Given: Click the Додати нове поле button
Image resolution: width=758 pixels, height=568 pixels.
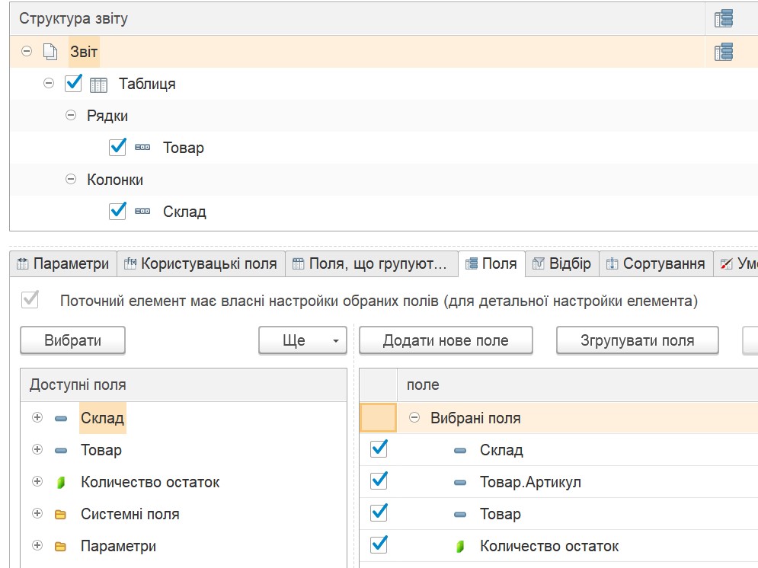Looking at the screenshot, I should [x=446, y=340].
